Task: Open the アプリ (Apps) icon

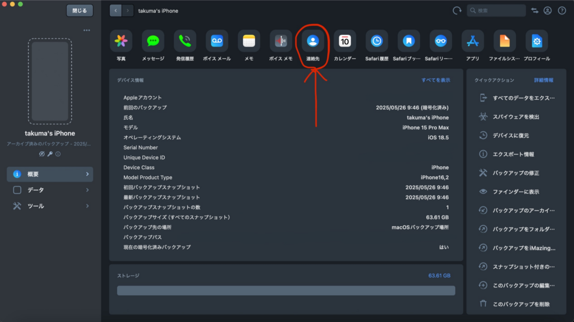Action: (x=473, y=41)
